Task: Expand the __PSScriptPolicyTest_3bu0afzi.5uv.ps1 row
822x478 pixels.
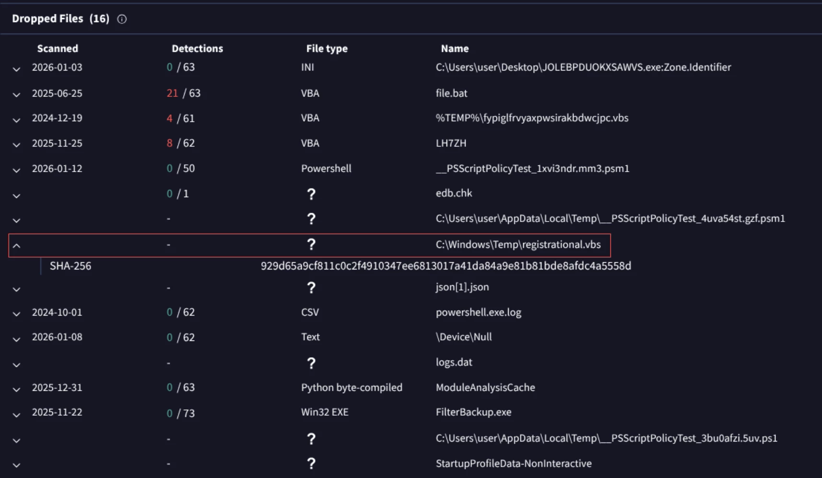Action: (x=16, y=440)
